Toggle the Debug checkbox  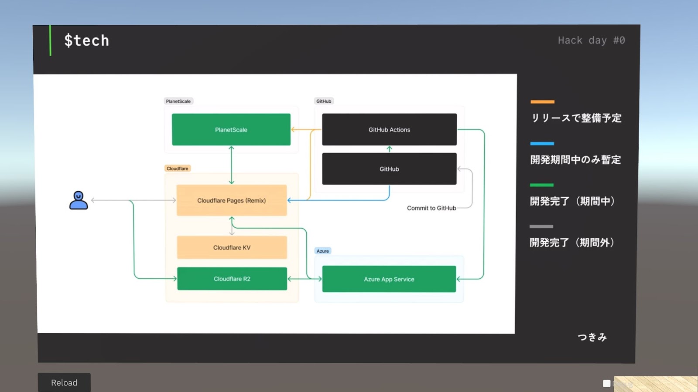(606, 384)
